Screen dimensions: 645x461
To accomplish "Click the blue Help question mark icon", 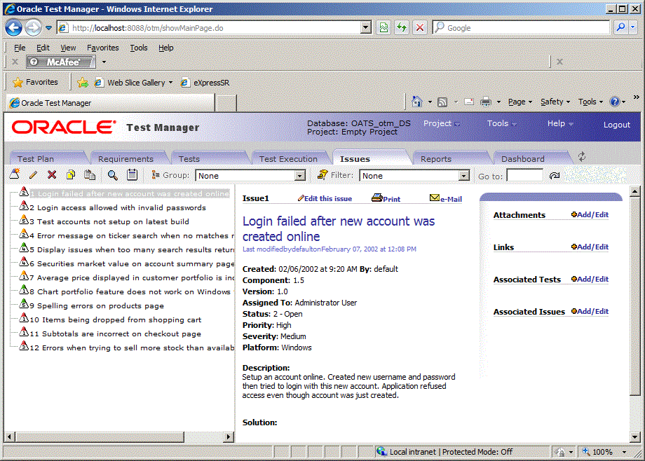I will click(x=615, y=102).
